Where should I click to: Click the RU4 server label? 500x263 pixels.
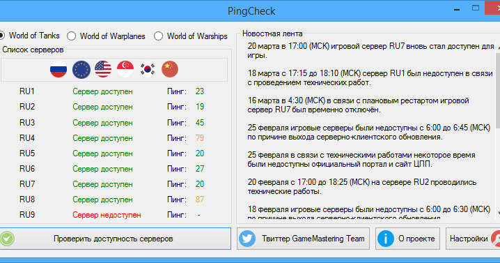[27, 138]
